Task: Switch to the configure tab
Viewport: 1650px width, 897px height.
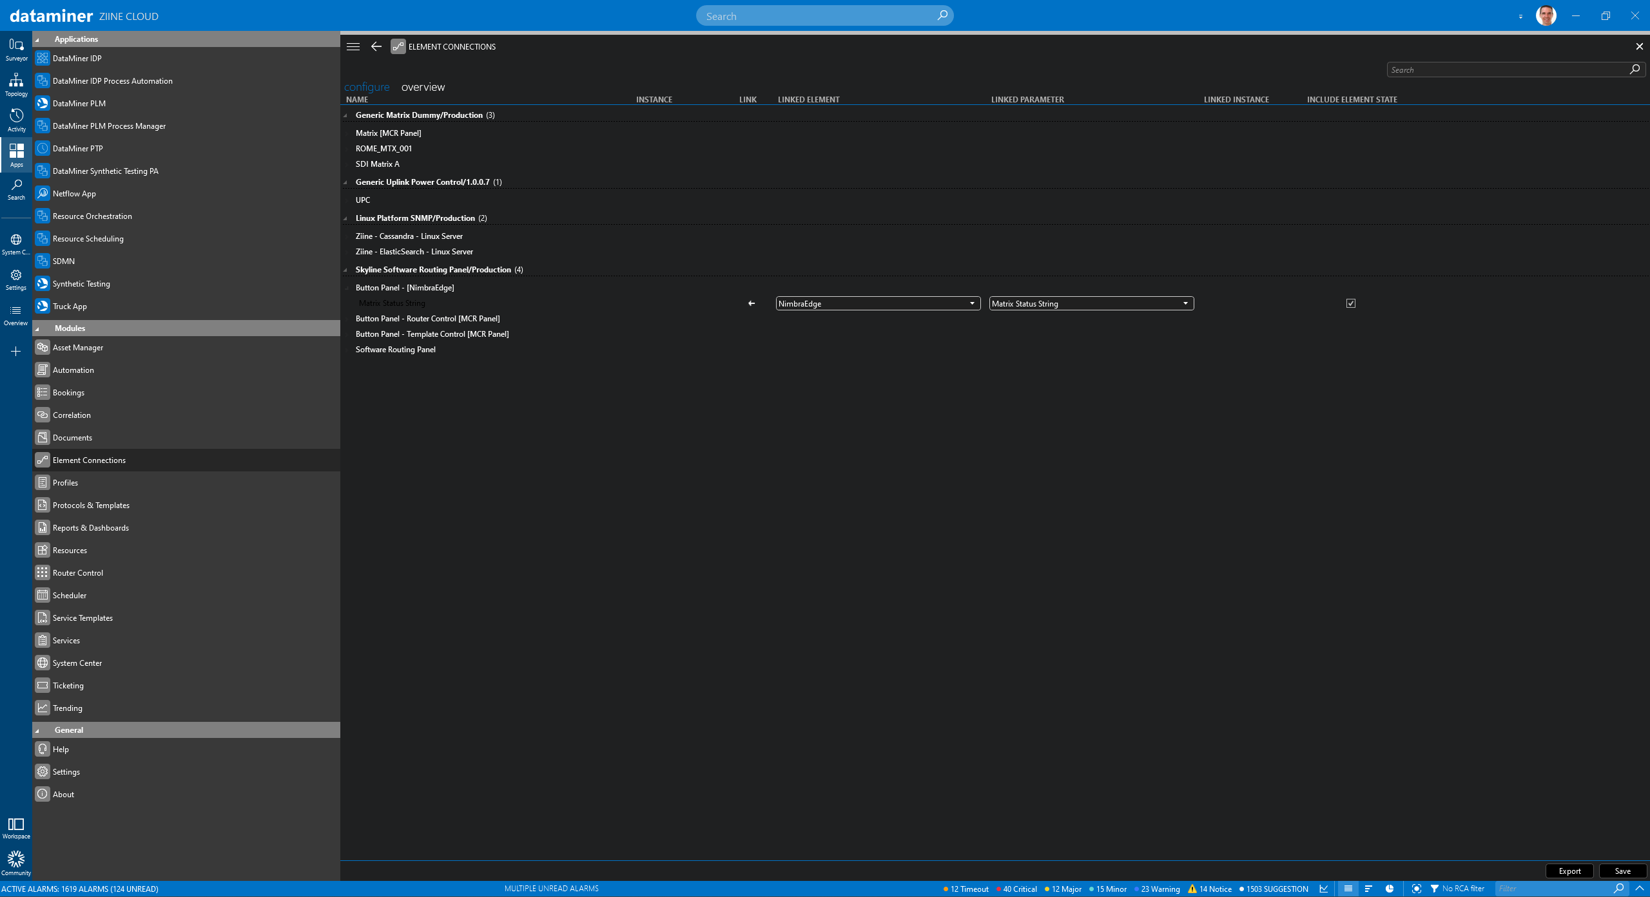Action: point(367,87)
